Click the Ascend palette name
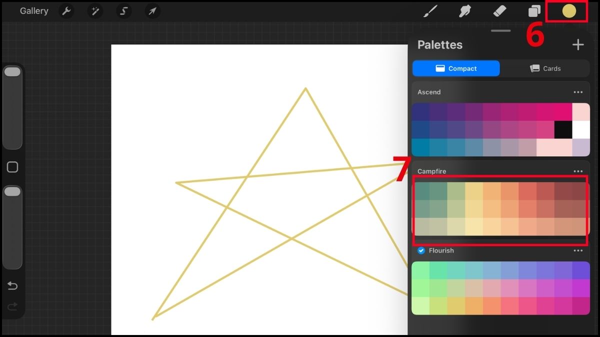 429,92
